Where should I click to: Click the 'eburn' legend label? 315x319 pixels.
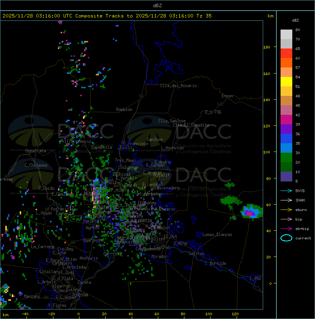(301, 210)
